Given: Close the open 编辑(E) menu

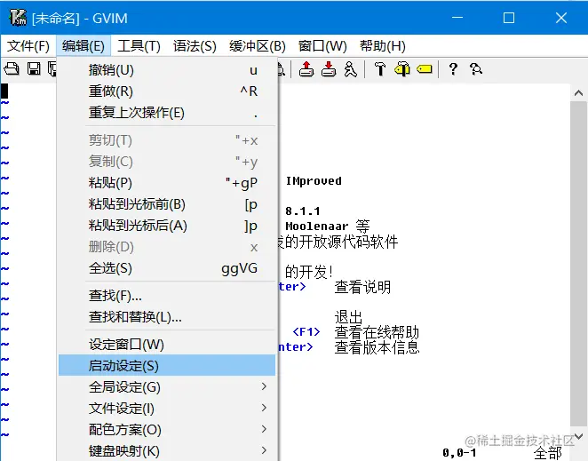Looking at the screenshot, I should (83, 46).
